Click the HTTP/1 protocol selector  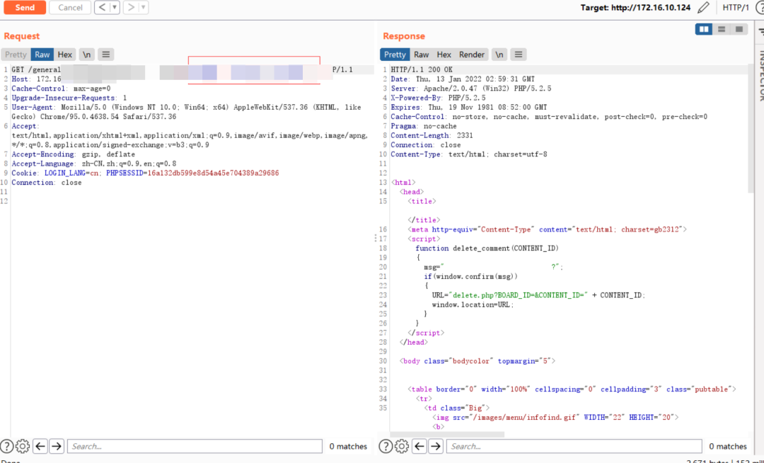click(736, 7)
